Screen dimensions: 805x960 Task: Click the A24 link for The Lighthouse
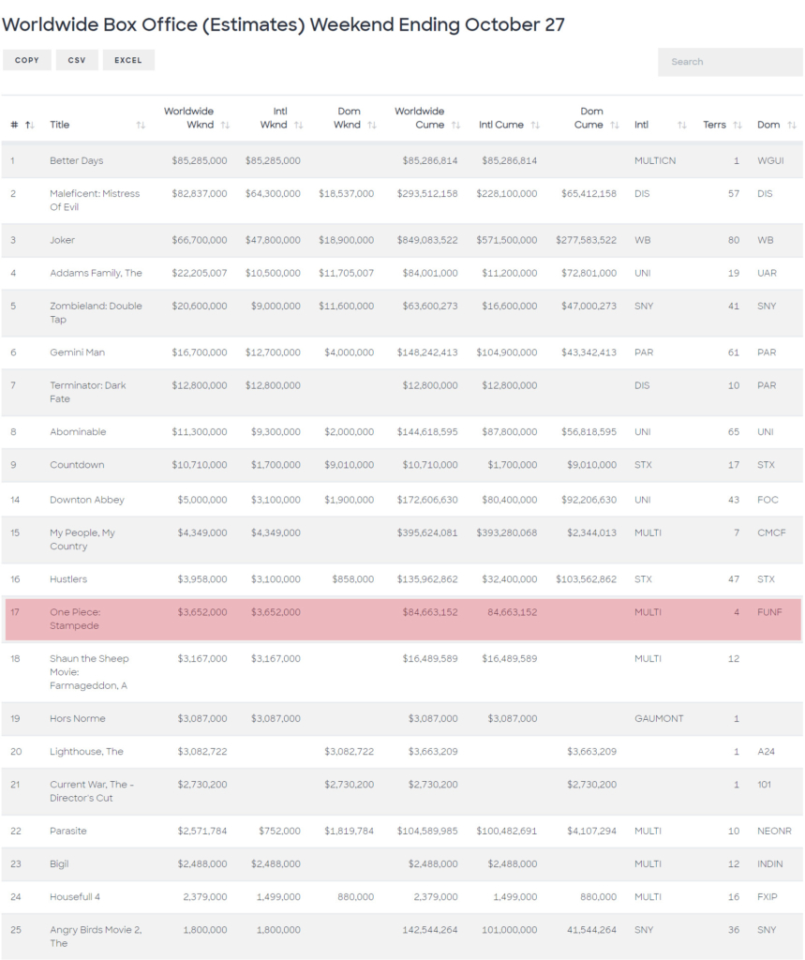(765, 751)
